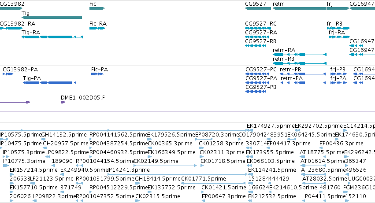Screen dimensions: 375x203
Task: Open the CK00365.3prime EST label
Action: (170, 144)
